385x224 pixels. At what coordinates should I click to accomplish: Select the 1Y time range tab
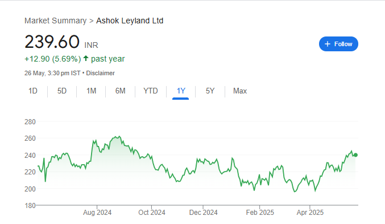(181, 91)
